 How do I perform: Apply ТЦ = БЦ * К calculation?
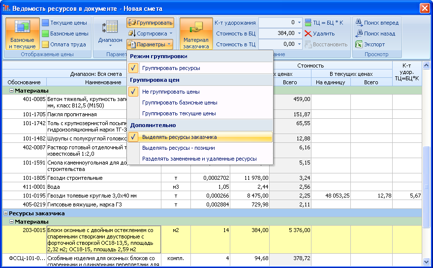(x=324, y=23)
